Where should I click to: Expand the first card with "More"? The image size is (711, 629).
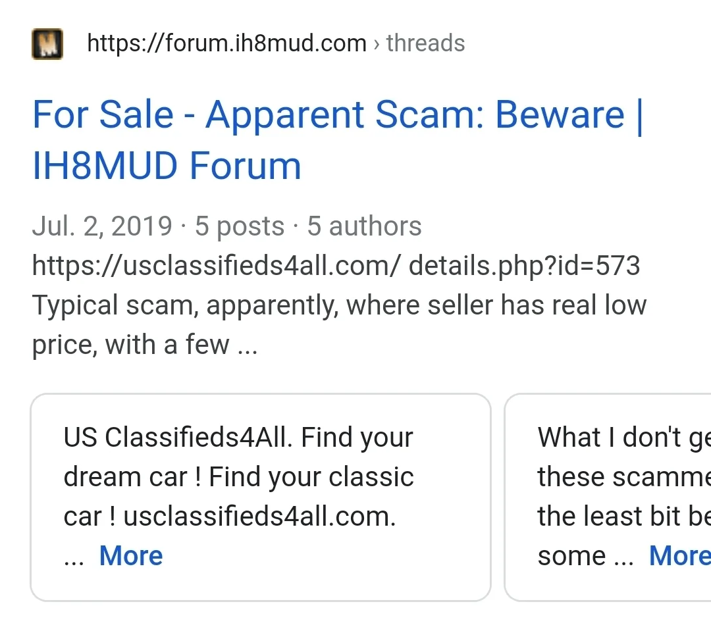point(131,556)
